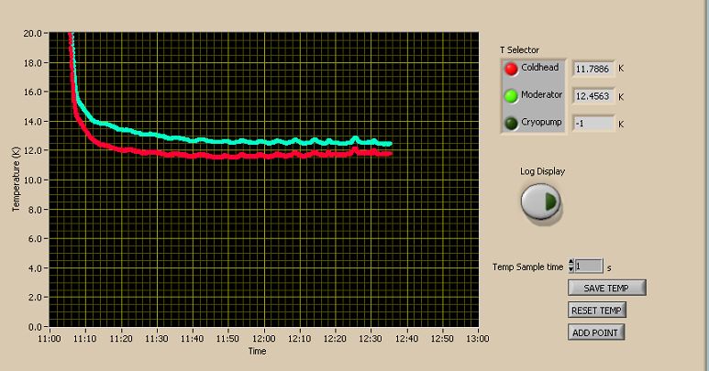Click the Temp Sample time label
Image resolution: width=709 pixels, height=371 pixels.
point(527,267)
